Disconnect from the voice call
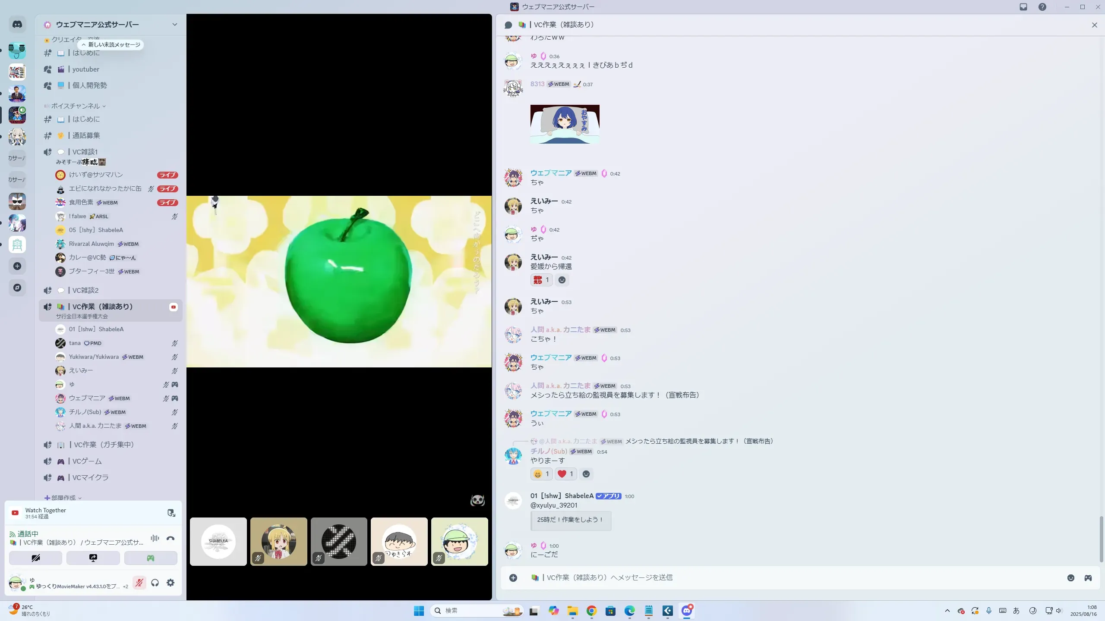 [x=170, y=538]
